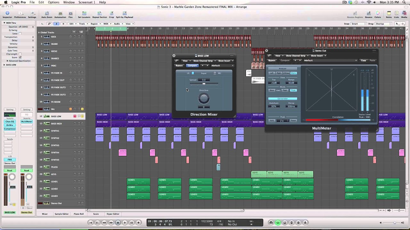Open the Drag mode dropdown
410x230 pixels.
pyautogui.click(x=383, y=24)
